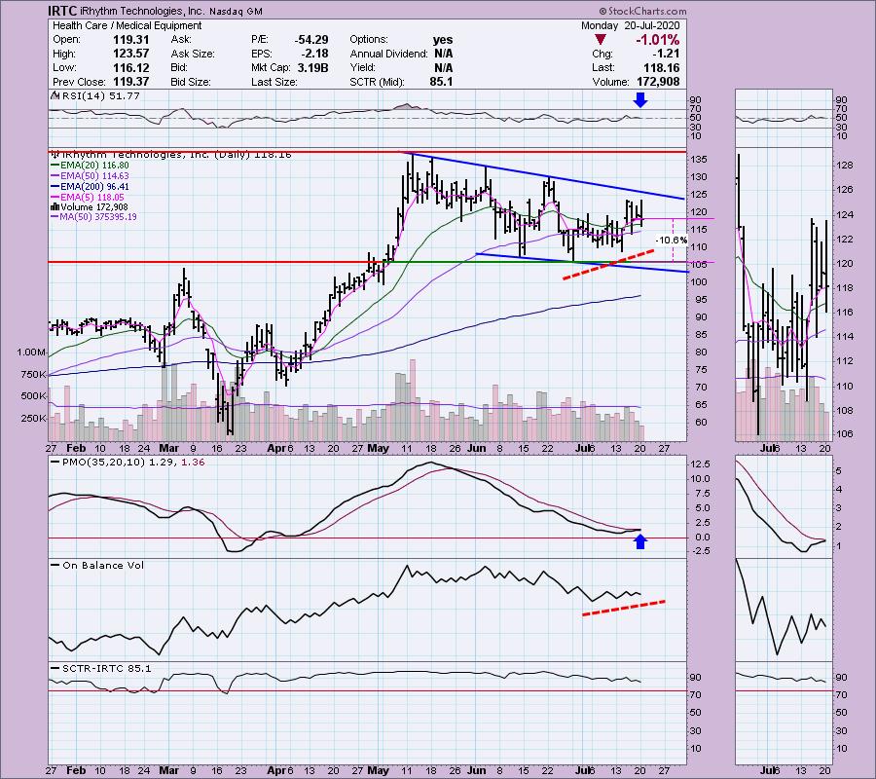Click the Apr label under the price chart
The image size is (876, 779).
276,448
